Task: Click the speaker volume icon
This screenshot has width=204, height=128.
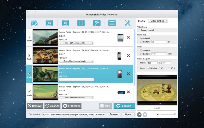Action: 158,114
